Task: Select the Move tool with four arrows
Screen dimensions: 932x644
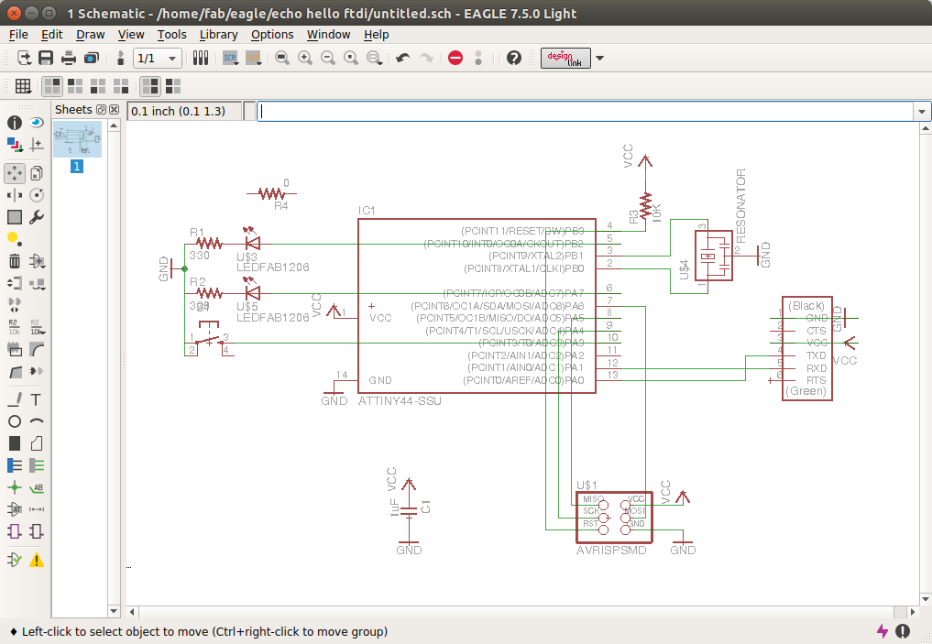Action: (x=15, y=173)
